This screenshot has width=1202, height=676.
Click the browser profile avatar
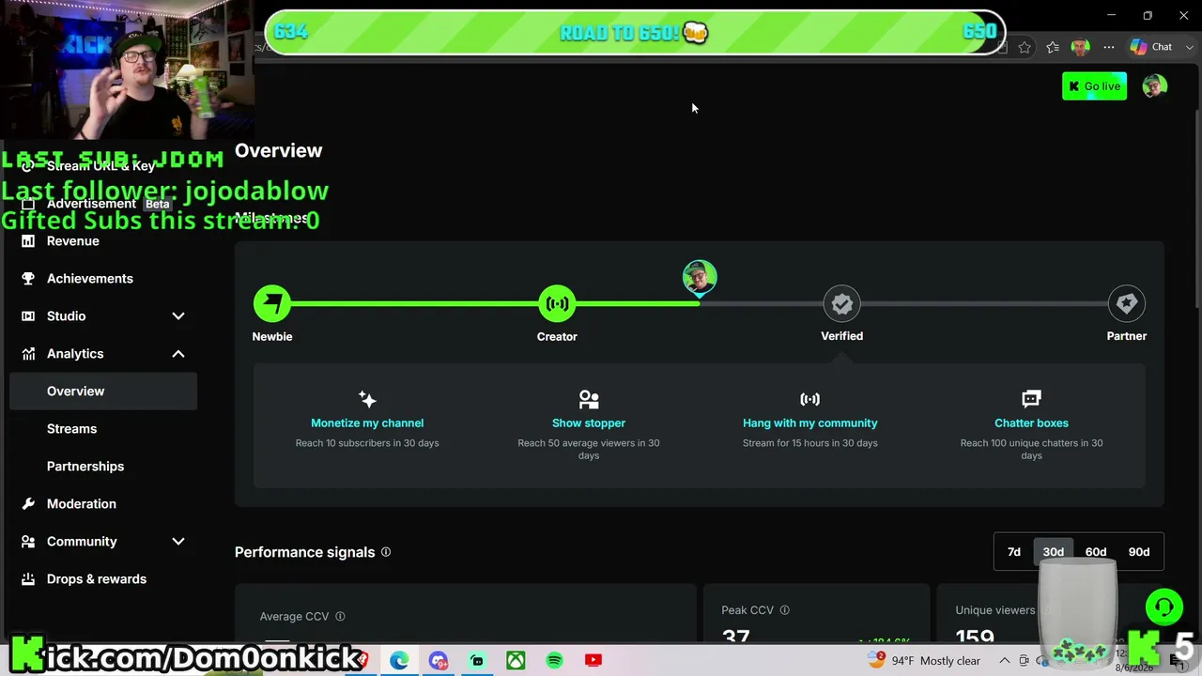tap(1080, 47)
